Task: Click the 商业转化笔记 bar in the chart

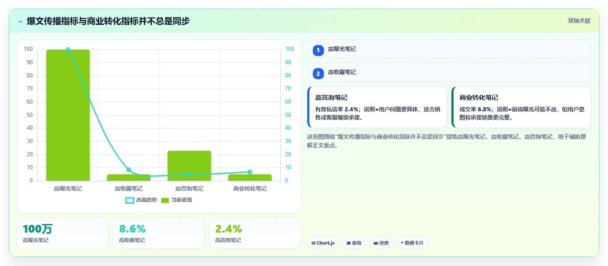Action: pos(250,177)
